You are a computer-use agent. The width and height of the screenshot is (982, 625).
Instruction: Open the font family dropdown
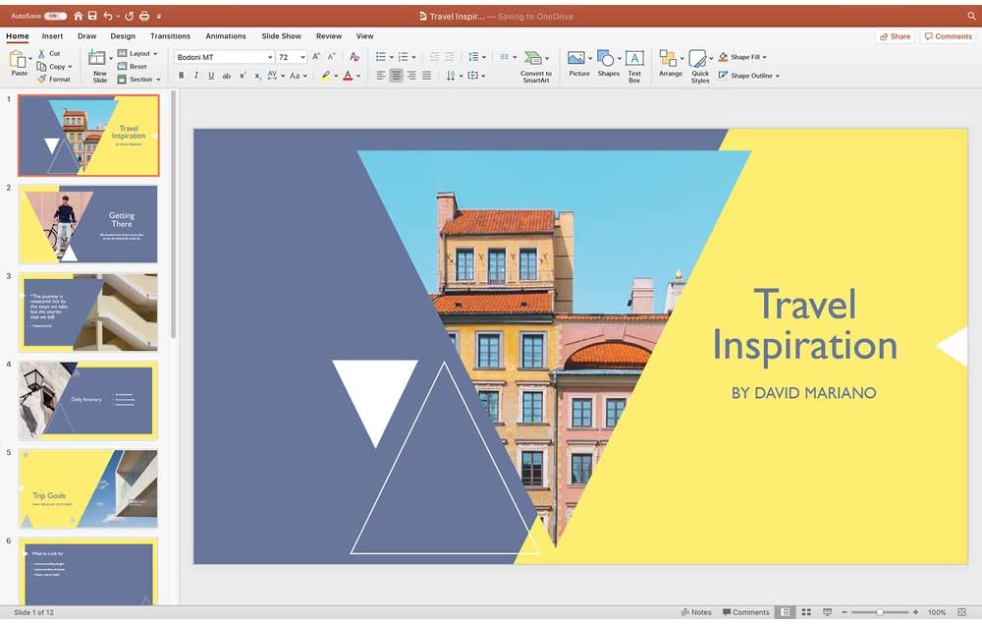click(x=271, y=56)
